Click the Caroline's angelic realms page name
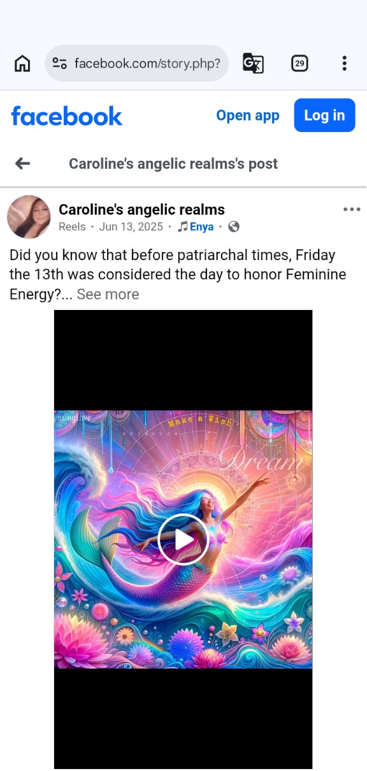The height and width of the screenshot is (771, 367). click(141, 209)
